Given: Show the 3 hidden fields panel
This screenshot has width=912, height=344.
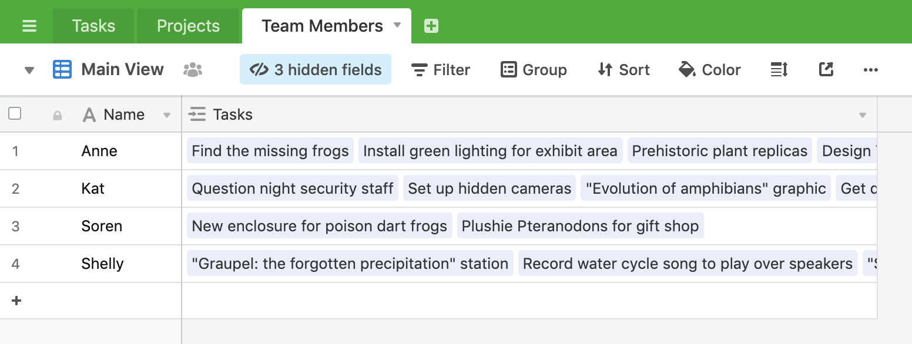Looking at the screenshot, I should click(x=316, y=69).
